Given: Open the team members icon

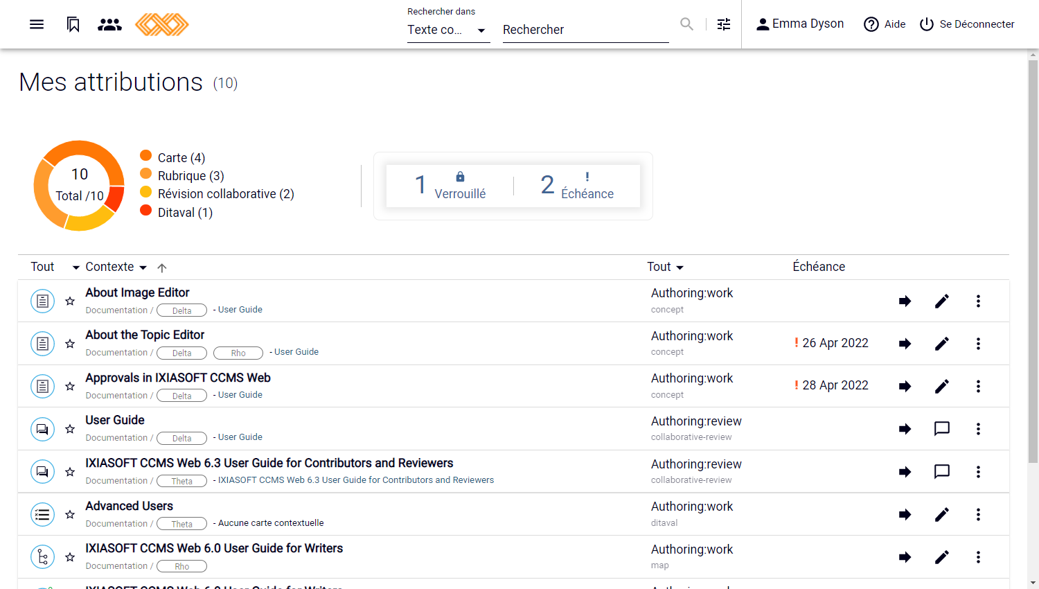Looking at the screenshot, I should point(109,24).
